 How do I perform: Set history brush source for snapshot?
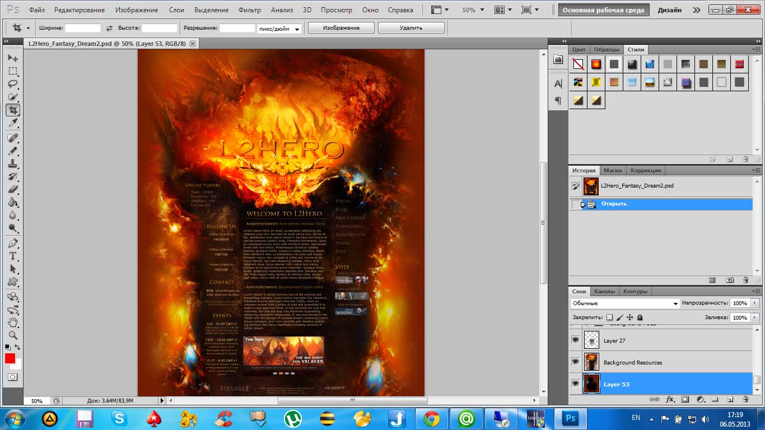[x=575, y=186]
